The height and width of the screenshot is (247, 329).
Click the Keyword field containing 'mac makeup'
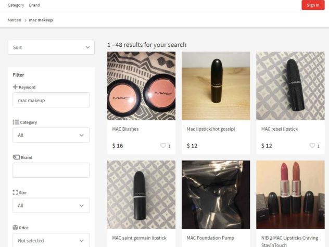coord(51,100)
